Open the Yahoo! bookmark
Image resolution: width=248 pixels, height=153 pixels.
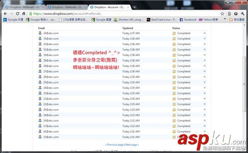(x=208, y=19)
